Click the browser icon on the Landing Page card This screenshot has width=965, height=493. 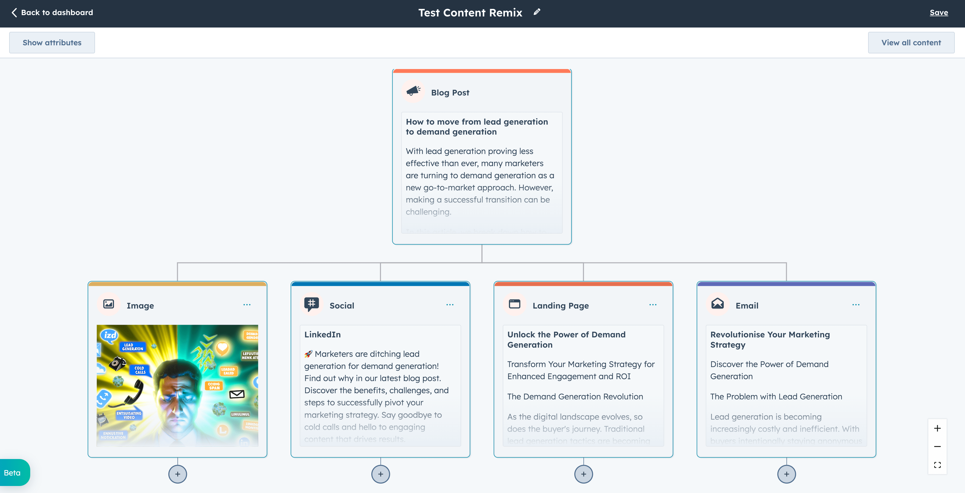coord(515,304)
